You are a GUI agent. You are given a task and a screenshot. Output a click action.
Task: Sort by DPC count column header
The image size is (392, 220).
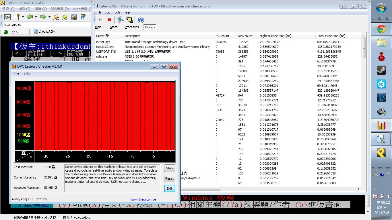click(x=247, y=36)
